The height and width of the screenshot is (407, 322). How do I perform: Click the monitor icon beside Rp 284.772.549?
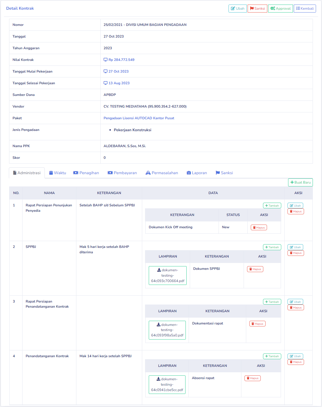coord(105,60)
